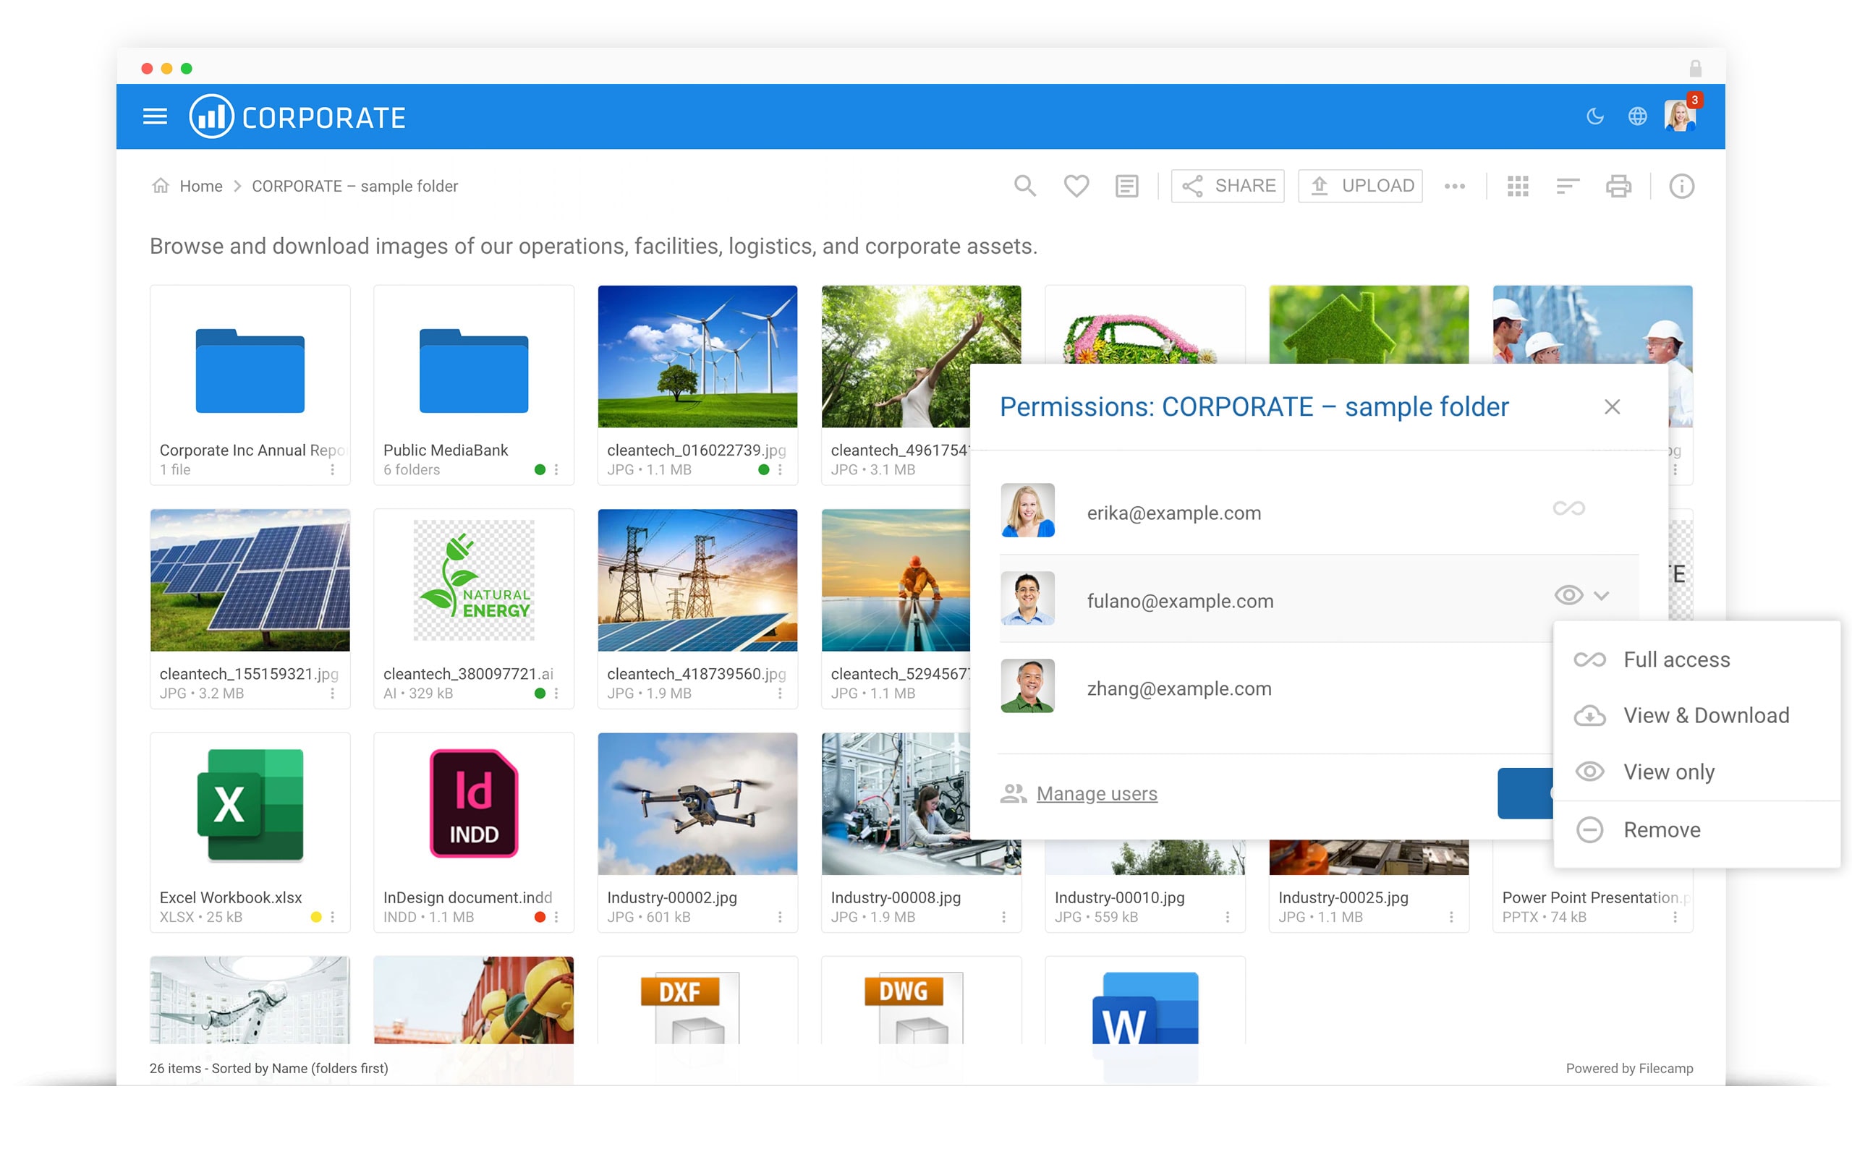Open wind turbines cleantech_016022739.jpg thumbnail
Image resolution: width=1852 pixels, height=1157 pixels.
pyautogui.click(x=697, y=357)
